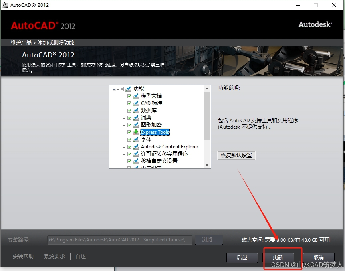Select the 许可证转移实用程序 tree item
Screen dimensions: 345x271
point(164,154)
